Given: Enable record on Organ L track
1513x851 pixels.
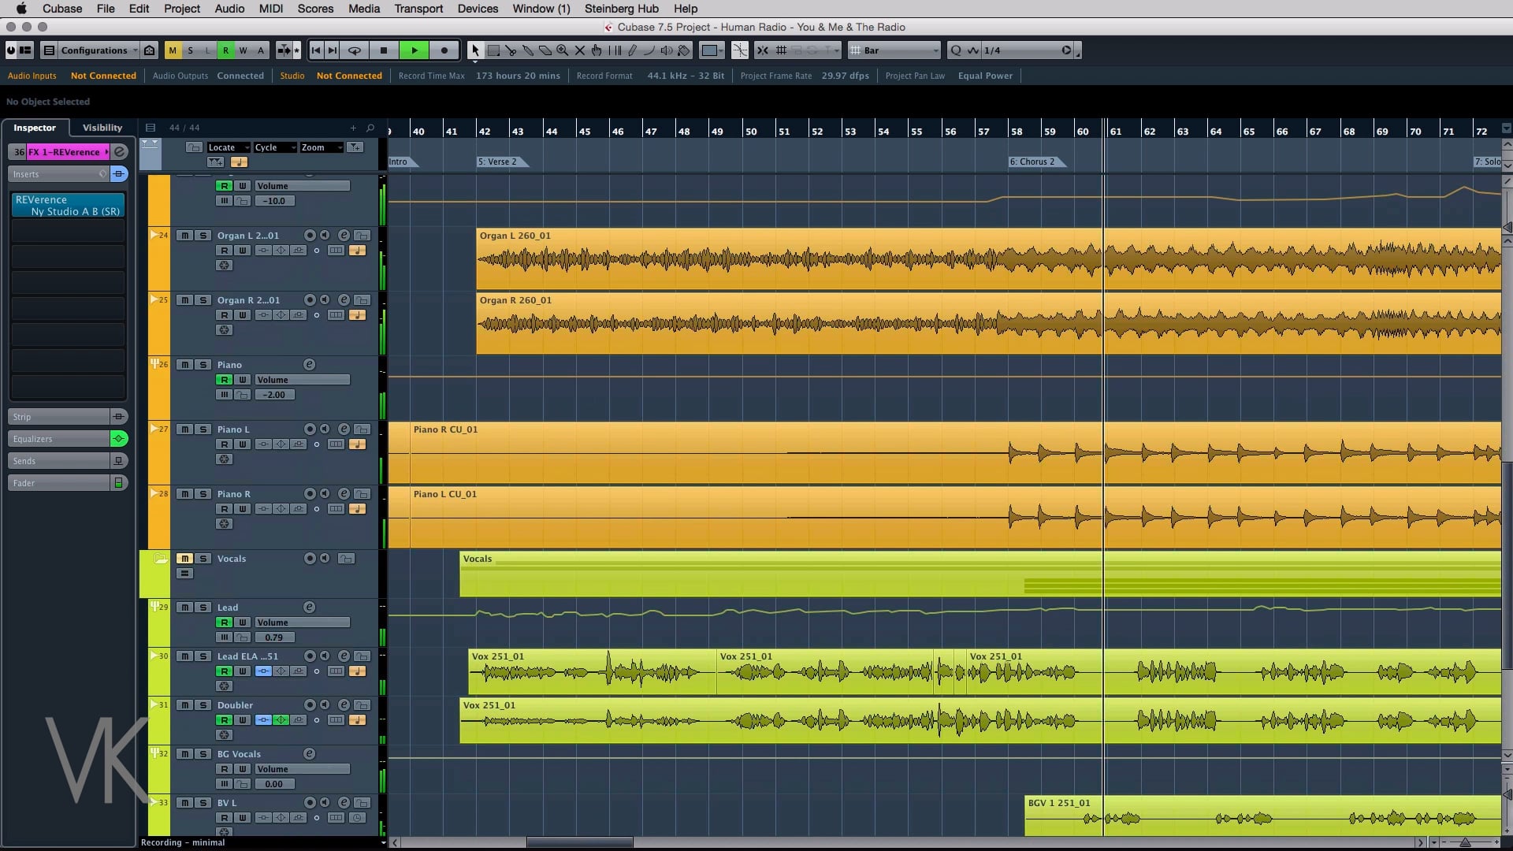Looking at the screenshot, I should [x=225, y=251].
